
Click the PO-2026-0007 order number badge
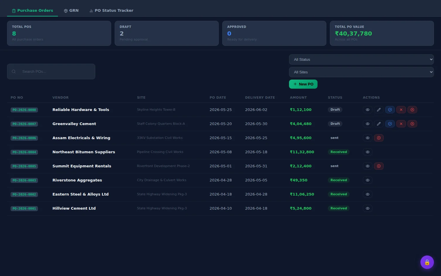pos(24,124)
